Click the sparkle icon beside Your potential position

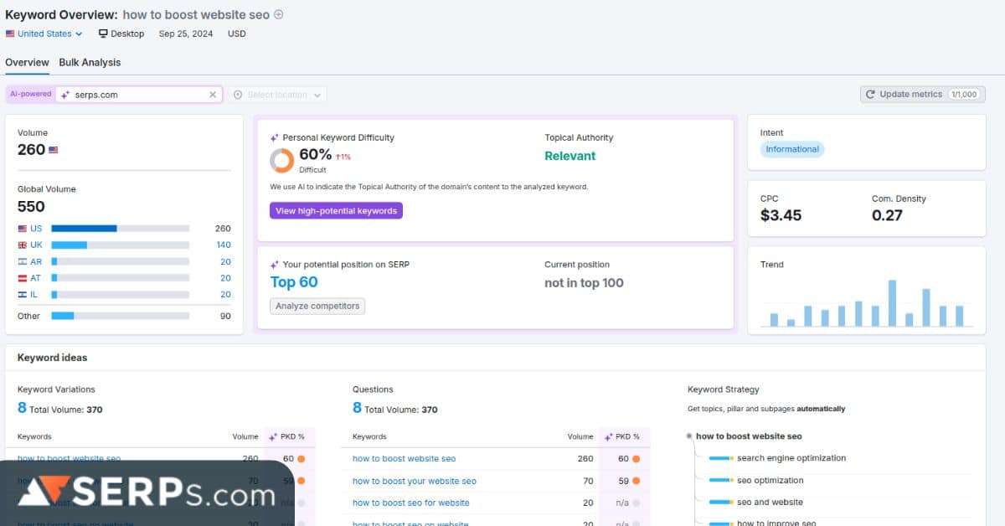(x=274, y=265)
